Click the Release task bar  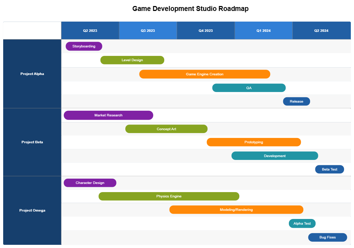click(x=296, y=101)
